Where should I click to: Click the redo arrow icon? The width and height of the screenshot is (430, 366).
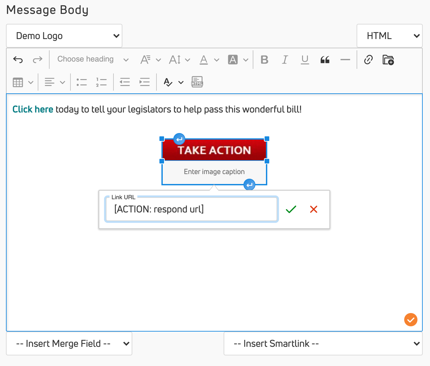(x=37, y=60)
